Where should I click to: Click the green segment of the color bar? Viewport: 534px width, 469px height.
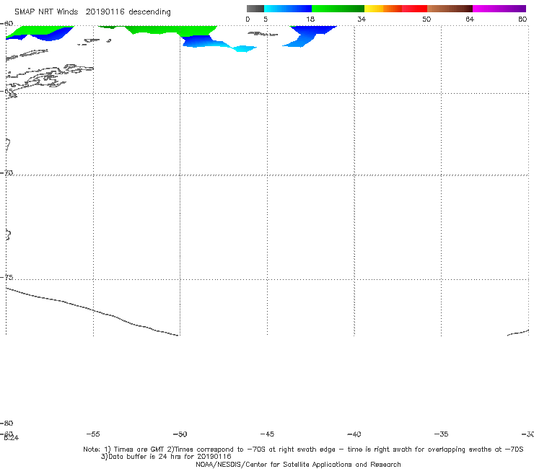point(338,9)
